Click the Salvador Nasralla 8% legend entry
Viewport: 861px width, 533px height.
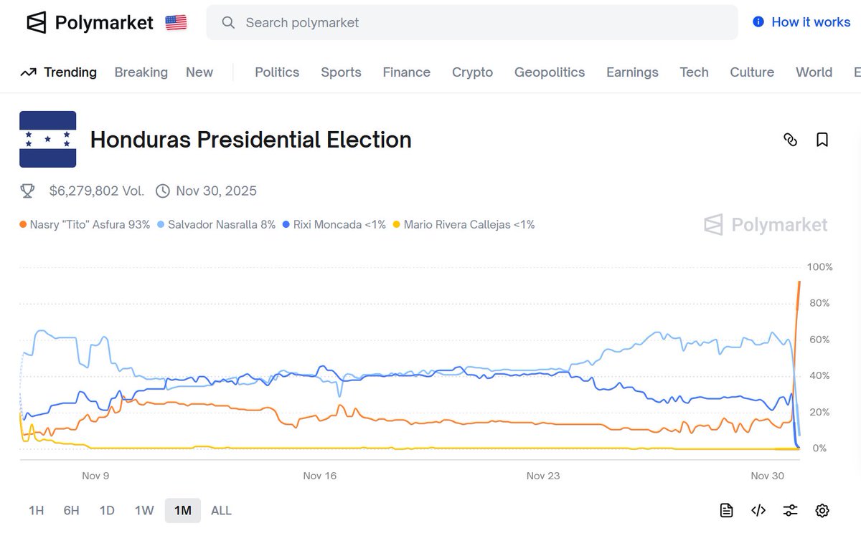pos(217,225)
